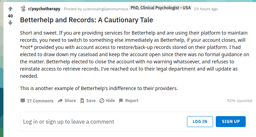256x137 pixels.
Task: Downvote the Betterhelp post
Action: [x=10, y=23]
